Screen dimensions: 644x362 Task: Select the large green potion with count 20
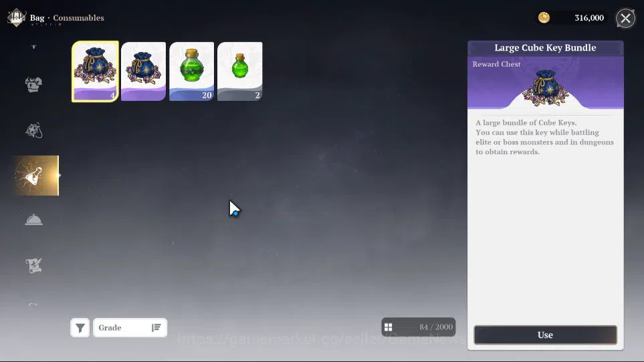click(192, 71)
